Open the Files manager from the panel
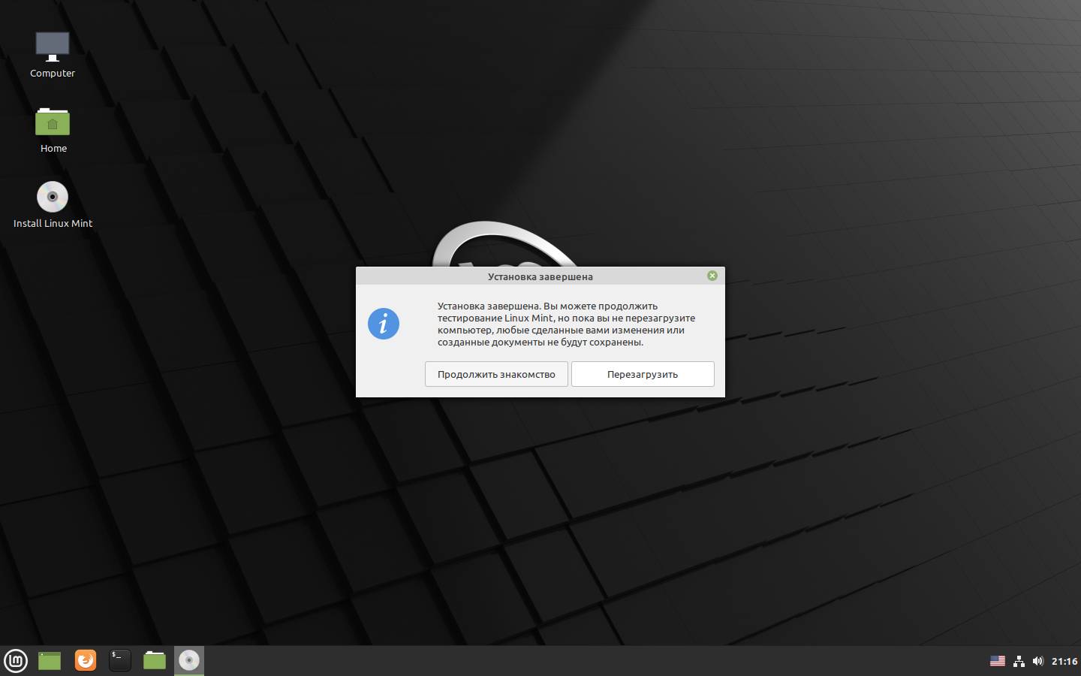 click(155, 660)
